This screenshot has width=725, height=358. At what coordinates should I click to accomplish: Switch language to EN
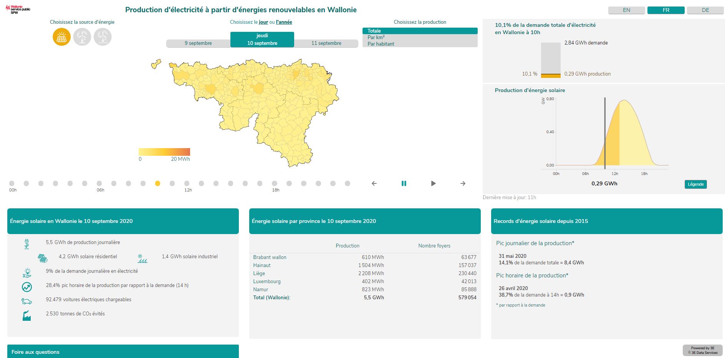(626, 10)
